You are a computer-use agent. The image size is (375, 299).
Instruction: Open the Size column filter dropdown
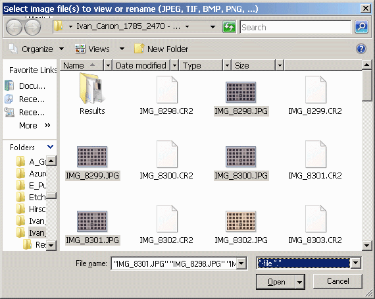click(280, 65)
